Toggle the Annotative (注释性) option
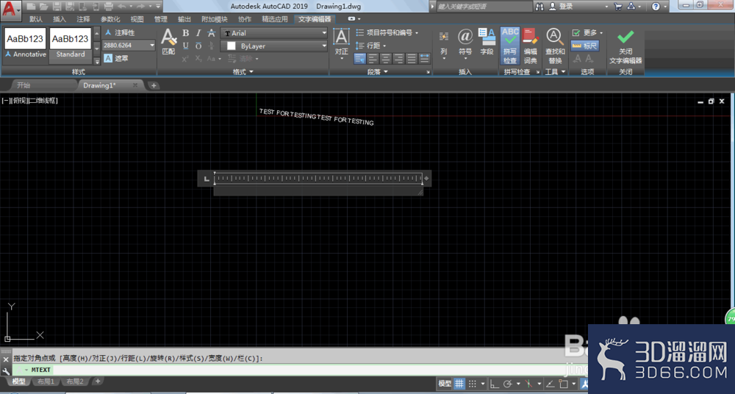Viewport: 735px width, 394px height. click(120, 33)
